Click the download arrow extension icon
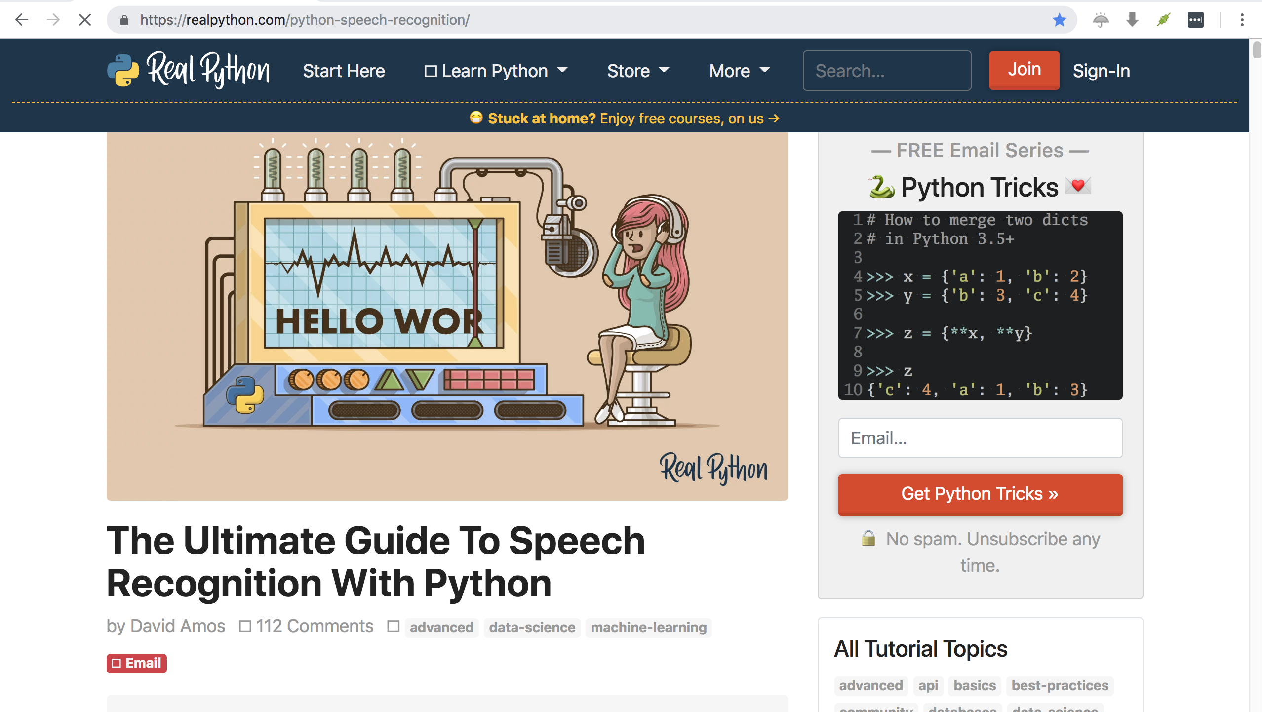The height and width of the screenshot is (712, 1262). coord(1132,20)
